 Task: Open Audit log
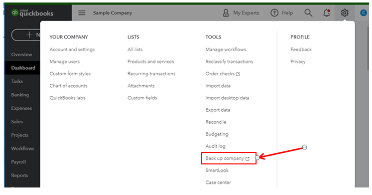pyautogui.click(x=215, y=146)
